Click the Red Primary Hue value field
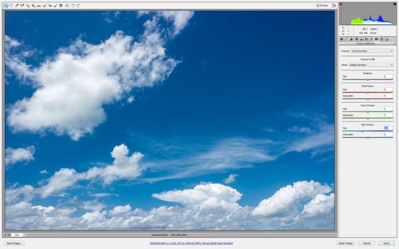The width and height of the screenshot is (399, 249). click(388, 90)
